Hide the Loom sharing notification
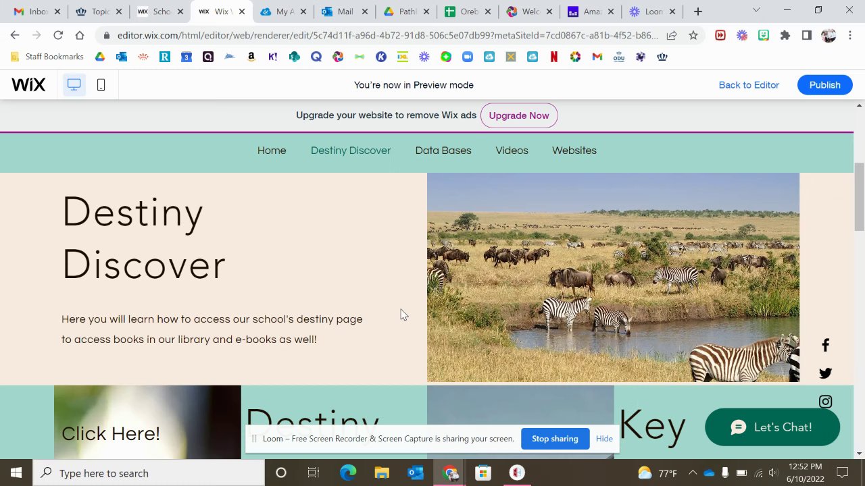Image resolution: width=865 pixels, height=486 pixels. point(604,439)
